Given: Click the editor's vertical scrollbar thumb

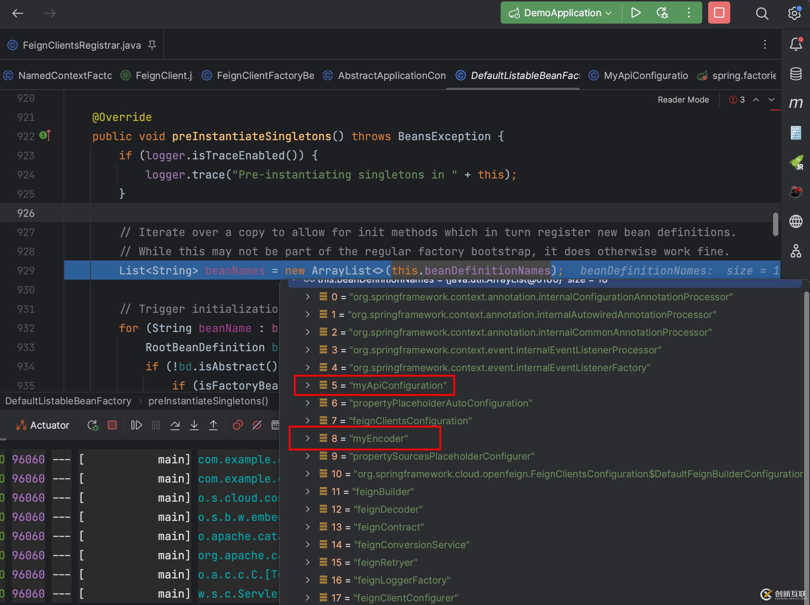Looking at the screenshot, I should pyautogui.click(x=776, y=224).
